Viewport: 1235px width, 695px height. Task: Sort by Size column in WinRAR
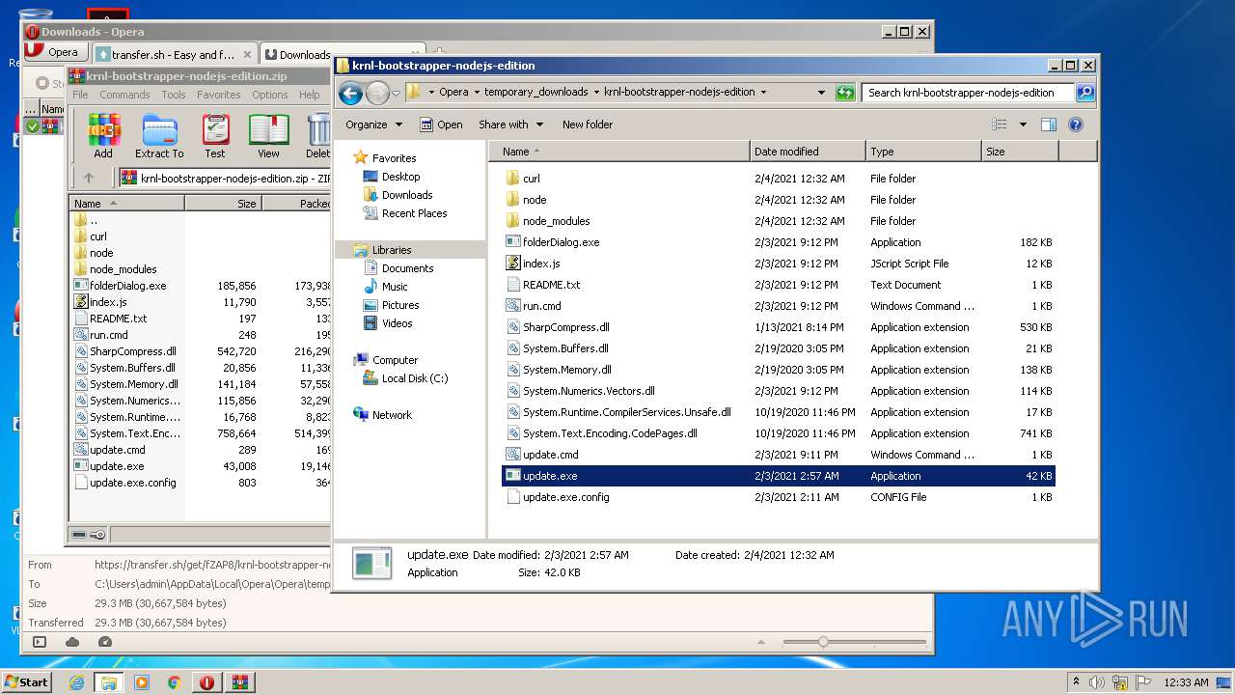point(223,204)
